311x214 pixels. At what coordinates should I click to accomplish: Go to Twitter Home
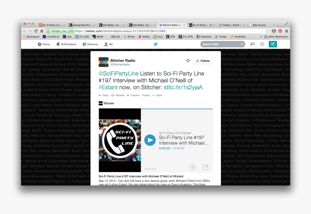click(x=44, y=44)
